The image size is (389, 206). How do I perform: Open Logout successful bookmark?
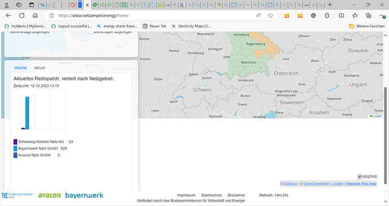click(x=71, y=26)
